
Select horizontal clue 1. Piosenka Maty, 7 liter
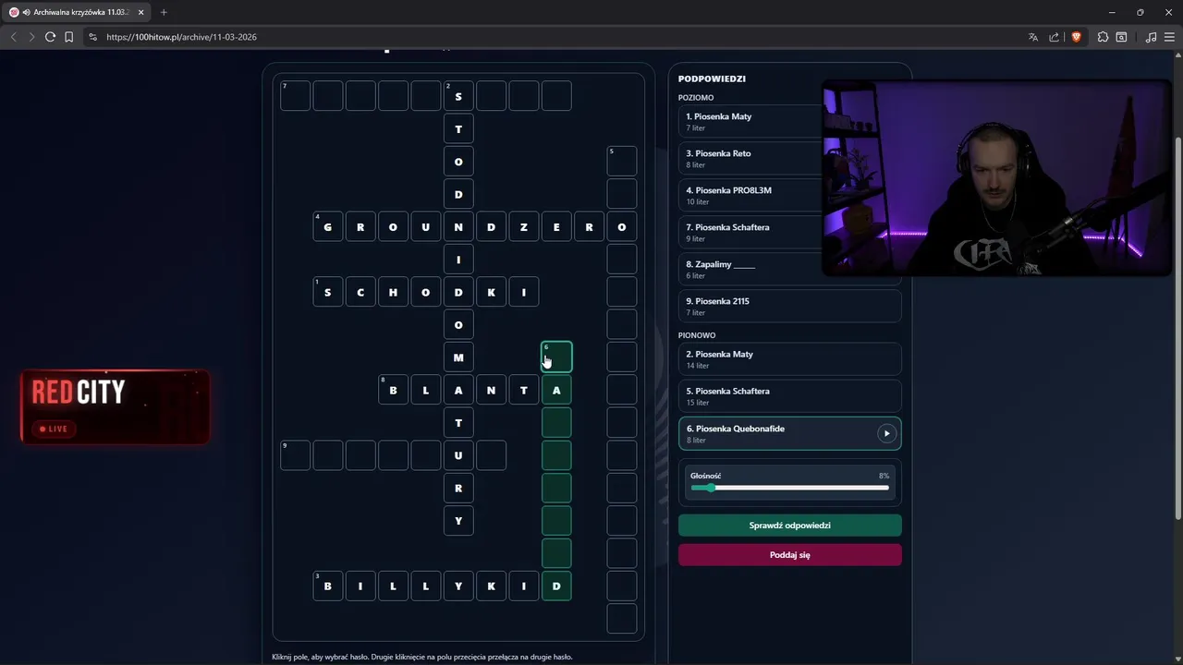(750, 121)
